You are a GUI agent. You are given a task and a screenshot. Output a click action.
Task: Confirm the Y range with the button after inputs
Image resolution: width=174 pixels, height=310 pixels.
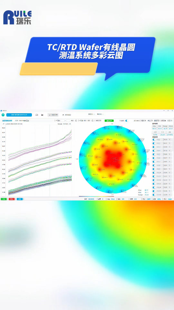click(x=72, y=120)
